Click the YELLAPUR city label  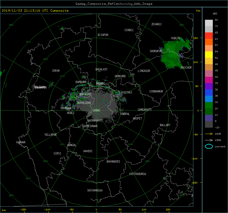coord(50,135)
